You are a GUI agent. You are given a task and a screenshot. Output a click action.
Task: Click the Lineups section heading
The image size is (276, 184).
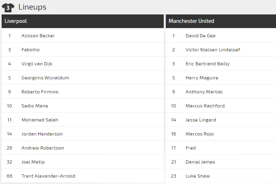point(32,7)
